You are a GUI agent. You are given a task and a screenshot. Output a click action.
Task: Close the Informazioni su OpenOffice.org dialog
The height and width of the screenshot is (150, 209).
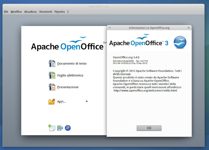(188, 28)
